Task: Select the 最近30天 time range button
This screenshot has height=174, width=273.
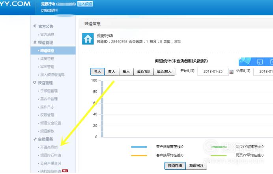Action: (x=164, y=71)
